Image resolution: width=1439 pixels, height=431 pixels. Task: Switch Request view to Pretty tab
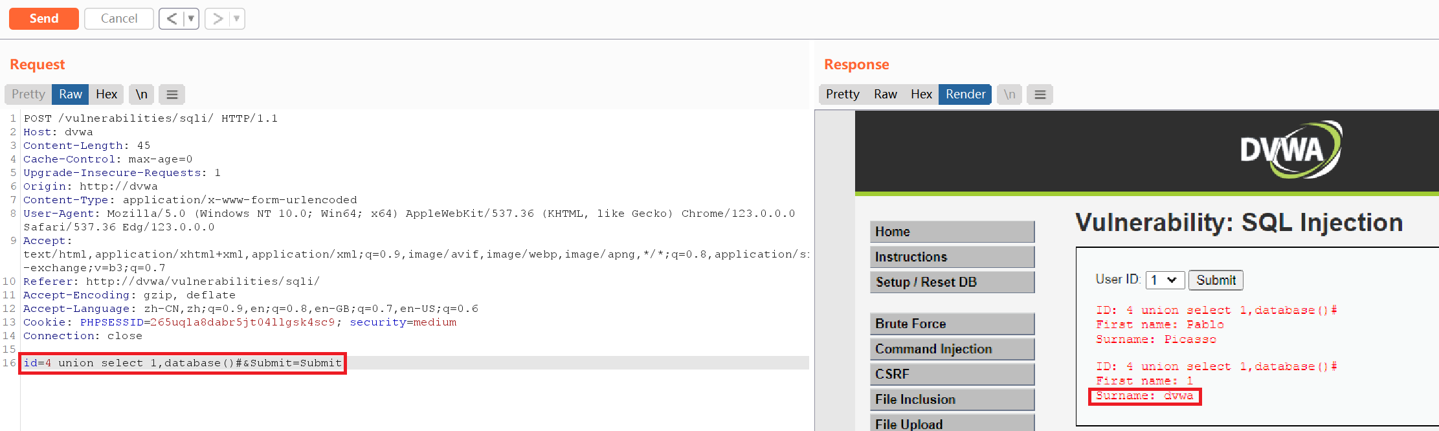pos(28,94)
